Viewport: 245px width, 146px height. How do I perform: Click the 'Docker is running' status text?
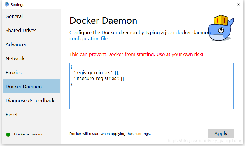[29, 134]
